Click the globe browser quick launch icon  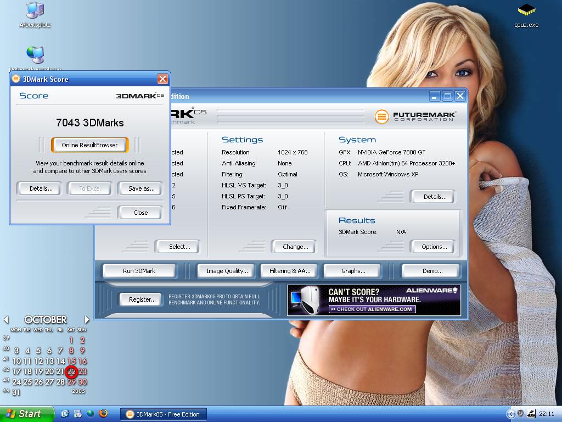tap(91, 414)
